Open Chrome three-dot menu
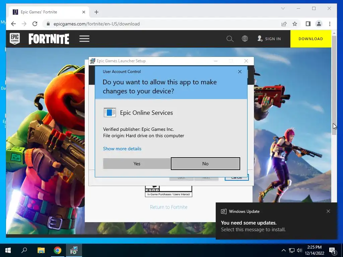The height and width of the screenshot is (257, 343). [330, 24]
